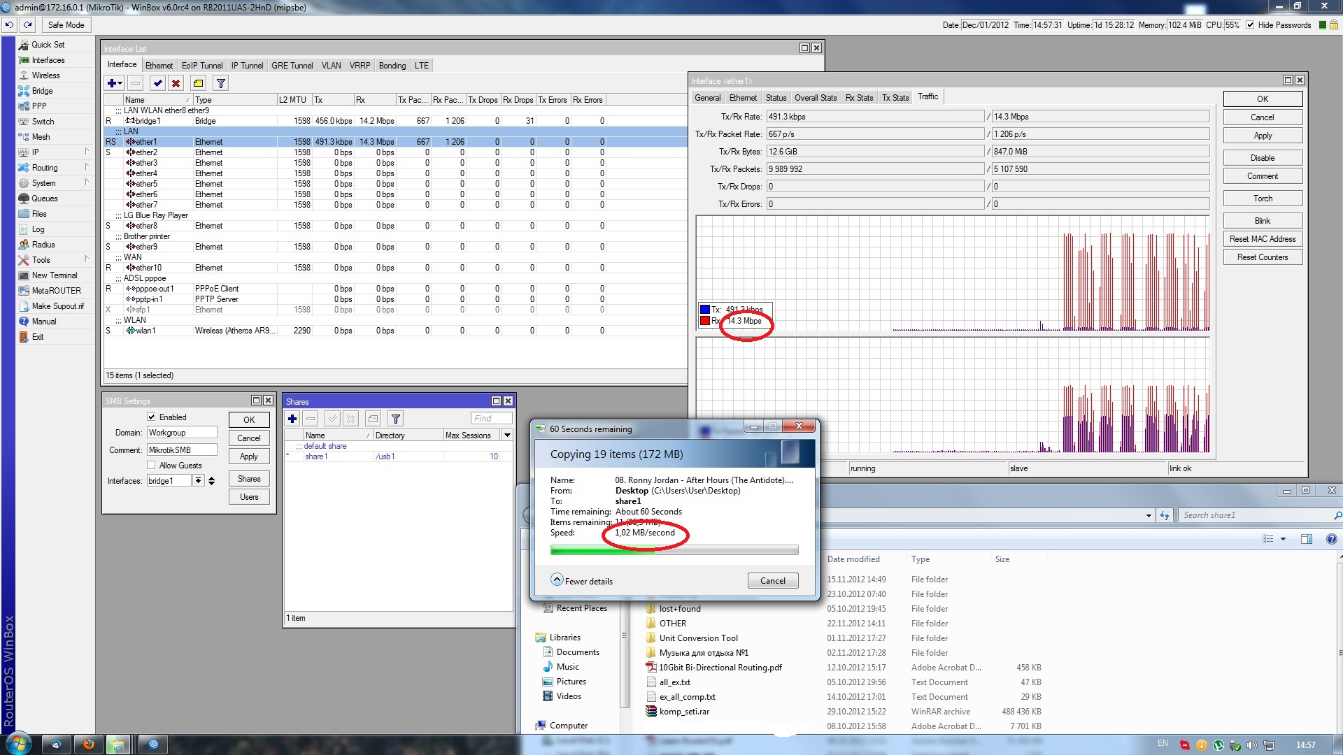Viewport: 1343px width, 755px height.
Task: Click the Torch button
Action: [1263, 199]
